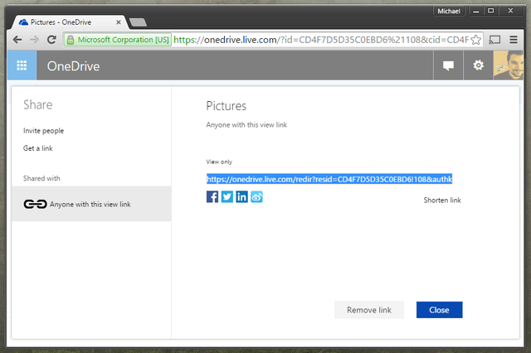Click the Shorten link option

442,201
